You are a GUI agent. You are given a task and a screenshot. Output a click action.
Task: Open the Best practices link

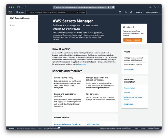[x=128, y=104]
